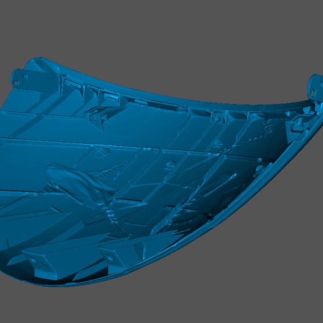Click the small hole in upper-left tab

[x=25, y=76]
